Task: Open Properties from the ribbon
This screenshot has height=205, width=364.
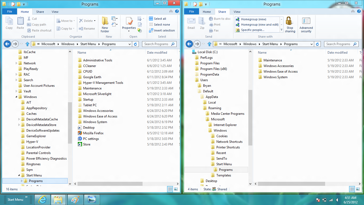Action: point(129,24)
